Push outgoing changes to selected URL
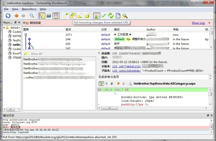Screen dimensions: 216x141 point(87,16)
